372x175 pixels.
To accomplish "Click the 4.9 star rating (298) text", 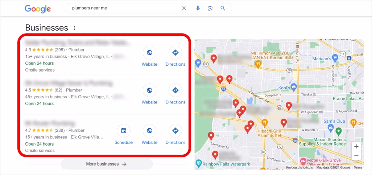I will (x=44, y=50).
